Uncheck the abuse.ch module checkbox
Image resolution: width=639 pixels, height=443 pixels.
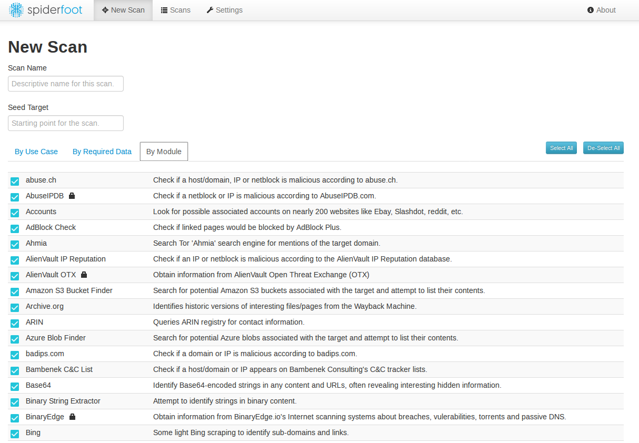point(14,181)
